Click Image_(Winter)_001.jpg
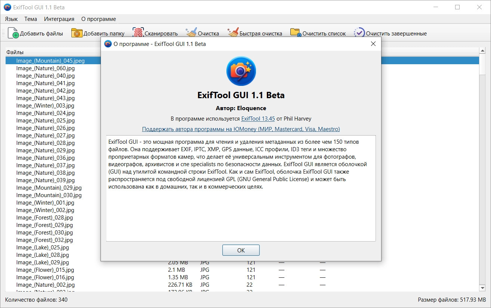Viewport: 491px width, 308px height. point(45,203)
